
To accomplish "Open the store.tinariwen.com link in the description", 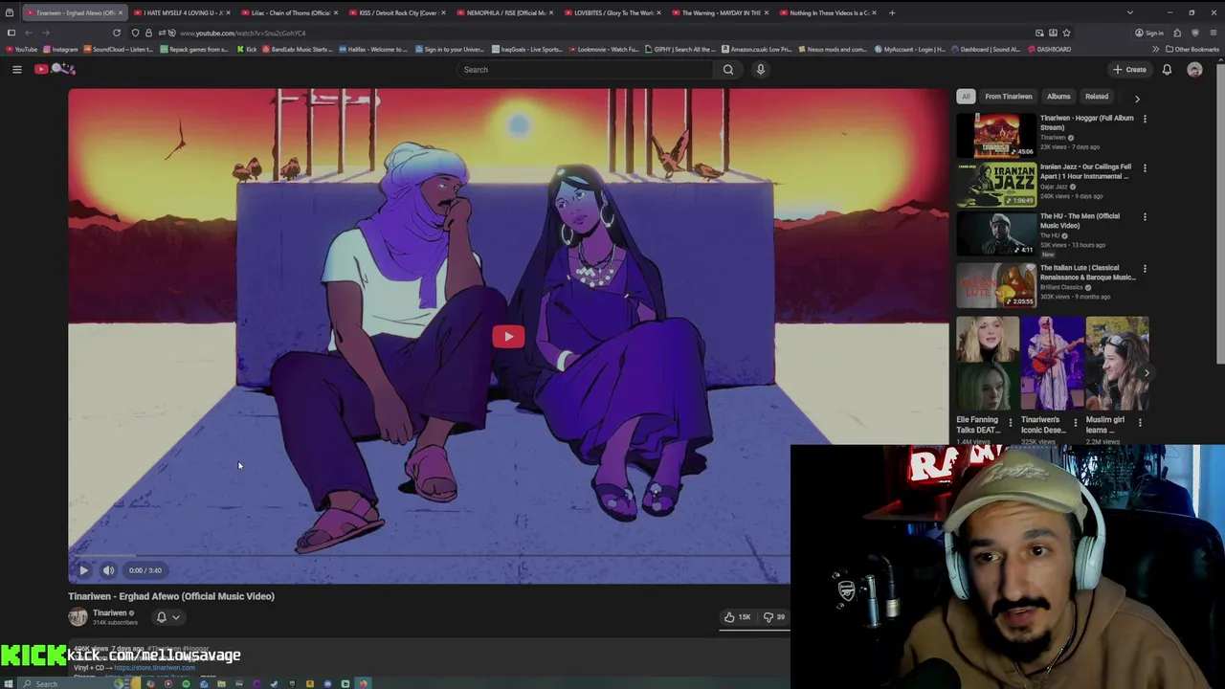I will click(153, 667).
